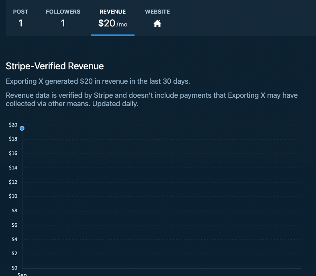Select the Revenue tab label
Viewport: 316px width, 276px height.
[x=112, y=12]
